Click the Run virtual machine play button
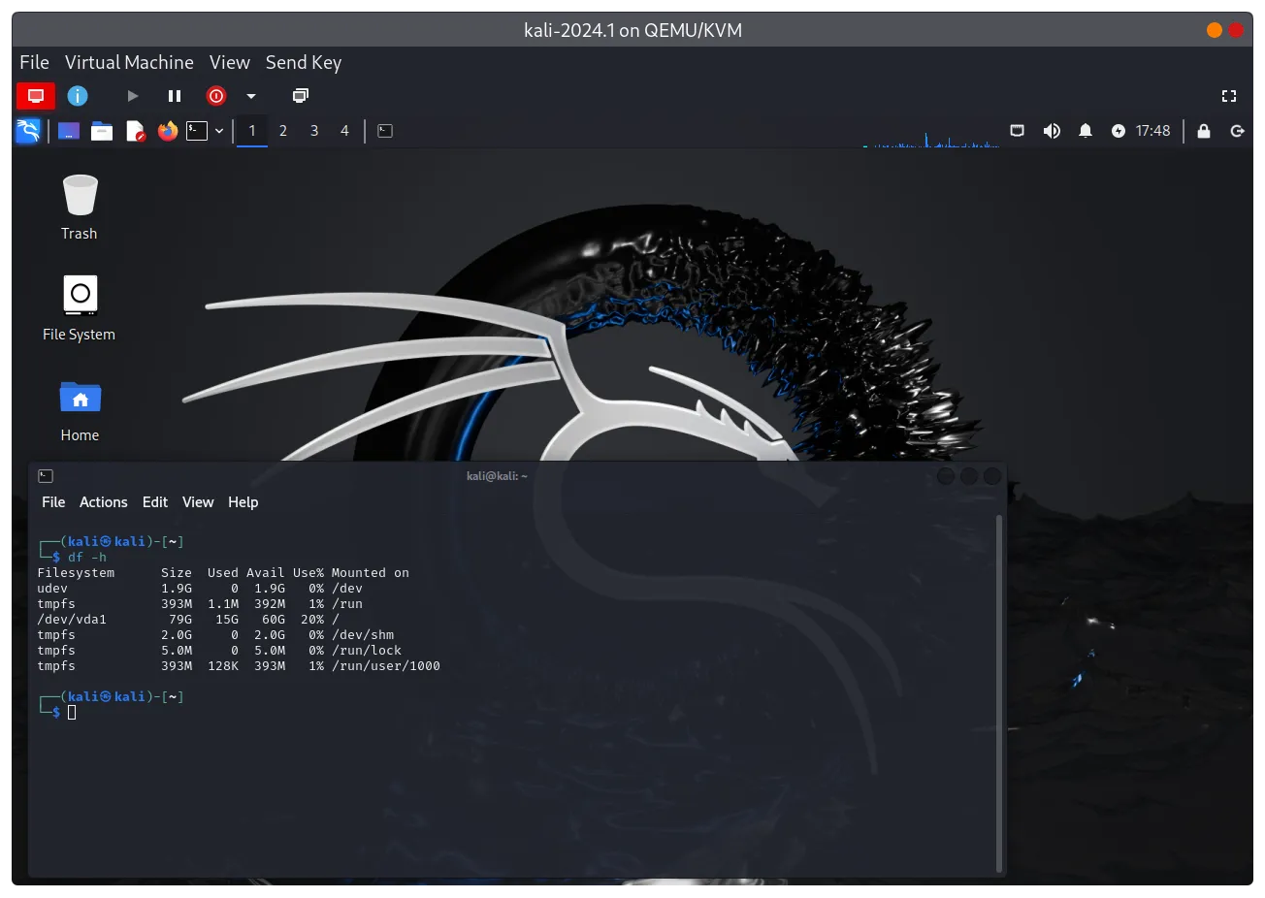1265x898 pixels. pos(133,96)
